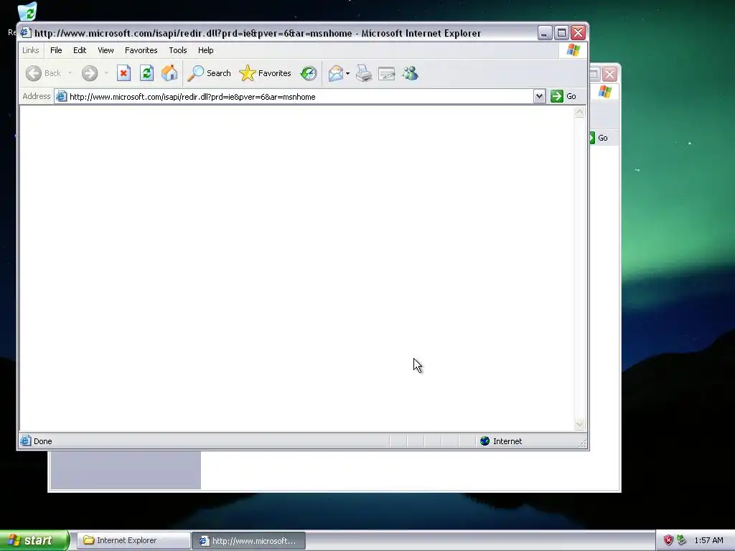Open the Recycle Bin desktop icon

(x=27, y=13)
